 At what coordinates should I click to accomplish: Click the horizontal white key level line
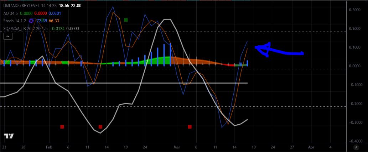click(124, 83)
